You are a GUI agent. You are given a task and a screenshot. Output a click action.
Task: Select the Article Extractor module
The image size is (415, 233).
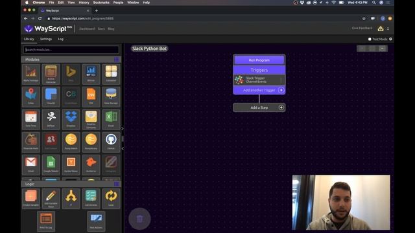[51, 74]
